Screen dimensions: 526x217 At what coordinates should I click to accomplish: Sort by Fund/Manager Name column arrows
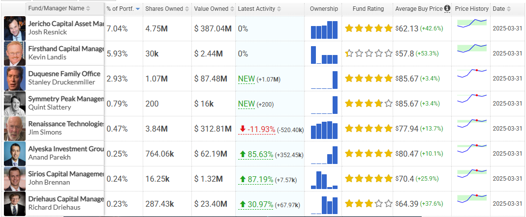[x=88, y=9]
